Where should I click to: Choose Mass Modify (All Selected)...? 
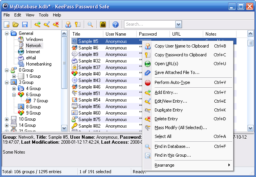(x=188, y=128)
